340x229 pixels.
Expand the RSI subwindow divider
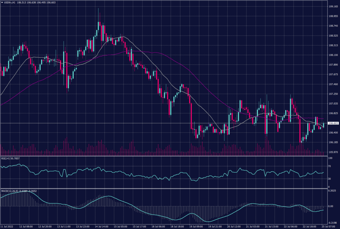166,156
